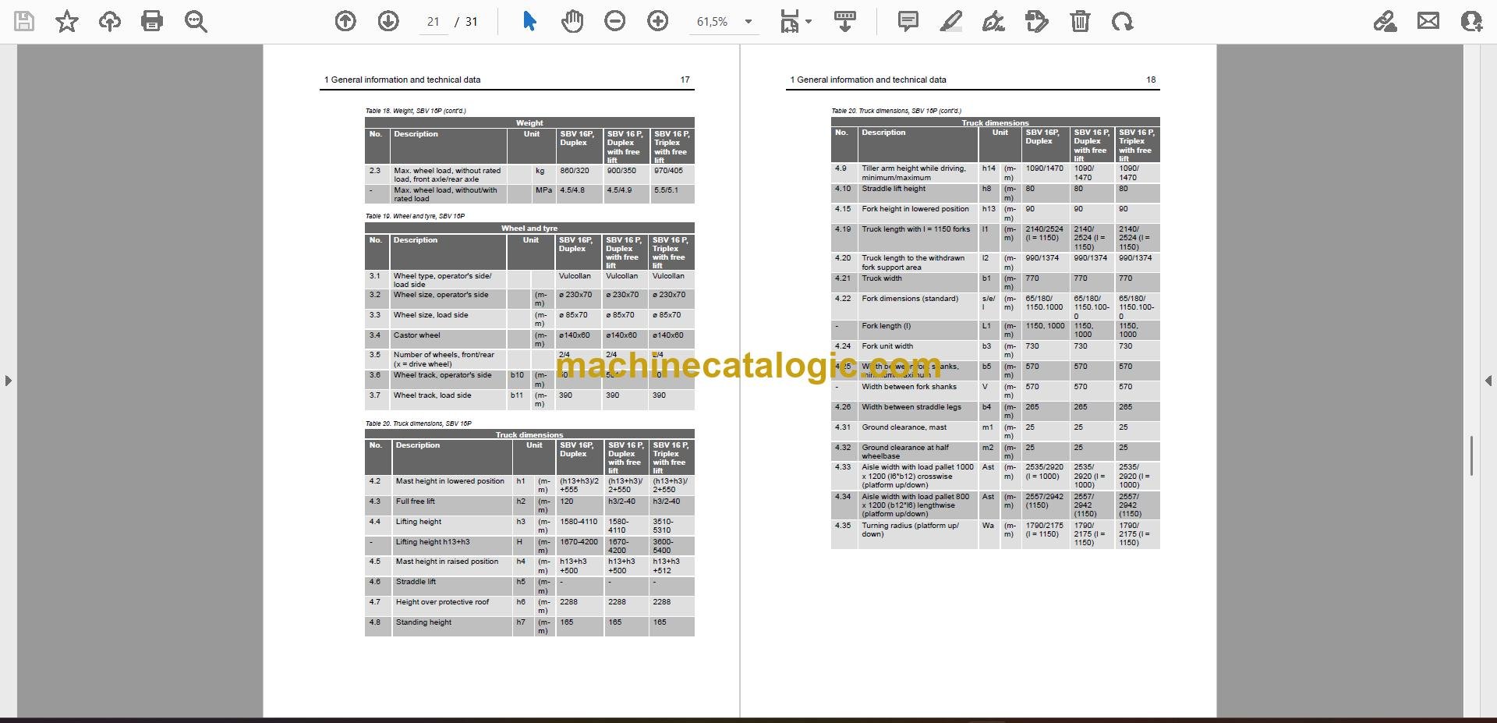Click the 'Truck width' row text
Screen dimensions: 1497x723
(x=881, y=278)
